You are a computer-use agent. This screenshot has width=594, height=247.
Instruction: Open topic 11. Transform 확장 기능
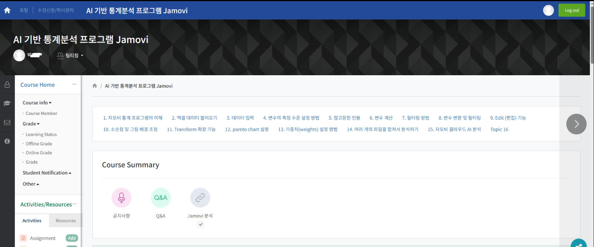[191, 129]
